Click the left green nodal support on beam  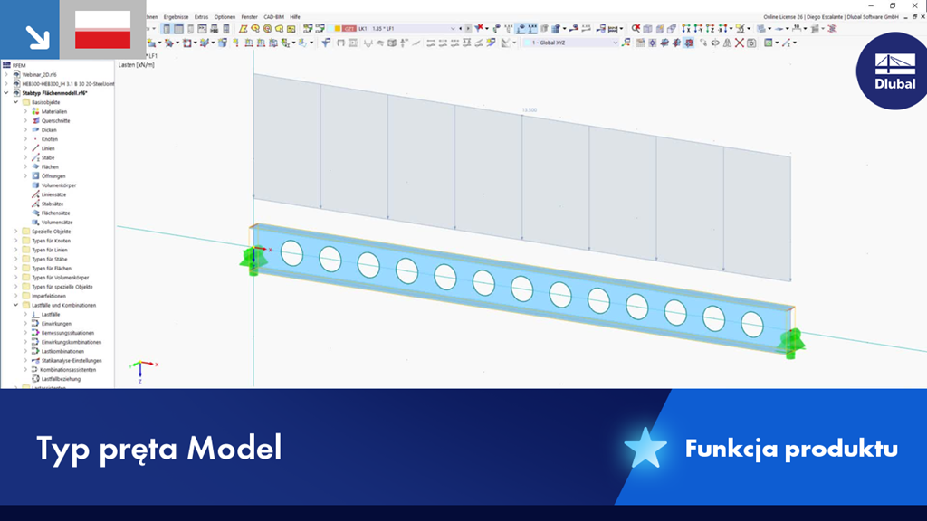(253, 259)
